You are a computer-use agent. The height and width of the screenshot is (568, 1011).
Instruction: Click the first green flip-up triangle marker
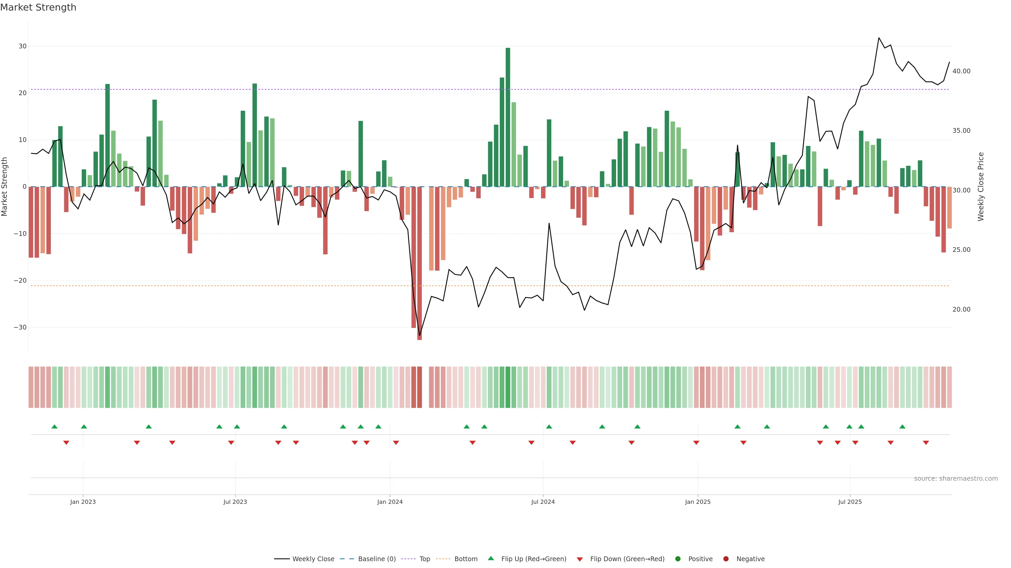[54, 427]
